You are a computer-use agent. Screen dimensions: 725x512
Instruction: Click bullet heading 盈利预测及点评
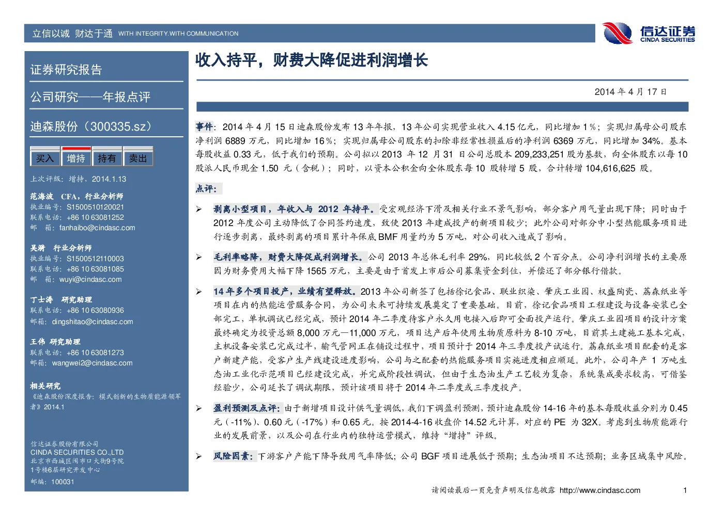[x=248, y=408]
